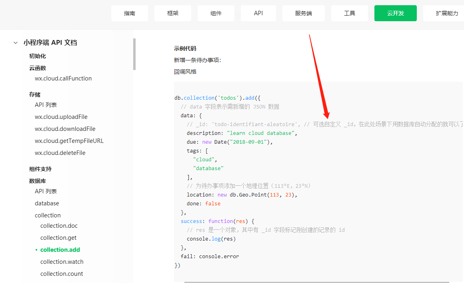Open collection.doc documentation
This screenshot has width=464, height=283.
(59, 226)
